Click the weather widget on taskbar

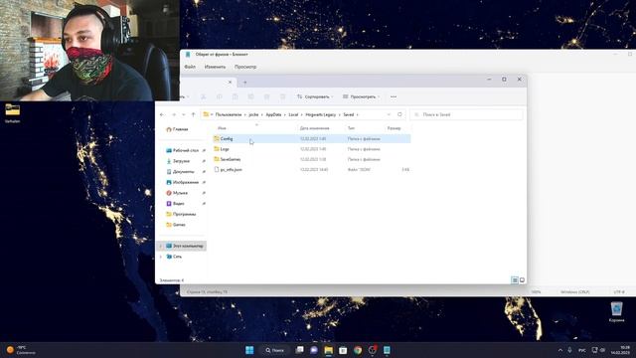[21, 350]
